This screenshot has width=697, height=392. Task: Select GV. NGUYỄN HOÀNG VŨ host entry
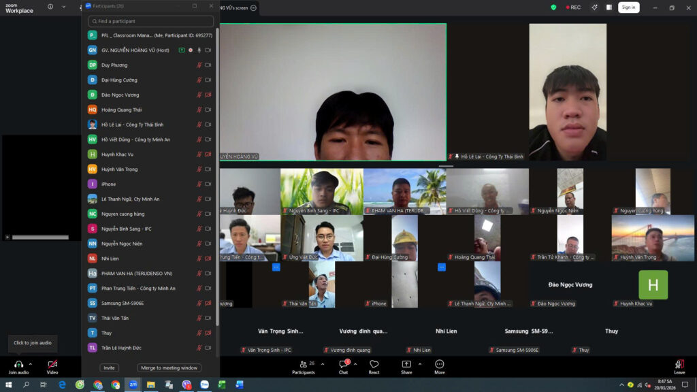136,50
